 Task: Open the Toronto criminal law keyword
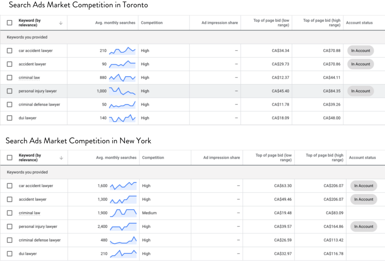click(29, 78)
